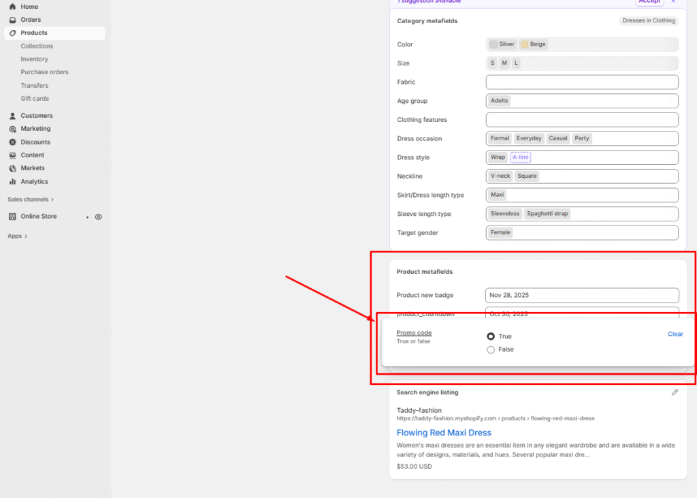Viewport: 697px width, 498px height.
Task: Select the False radio button
Action: click(x=491, y=349)
